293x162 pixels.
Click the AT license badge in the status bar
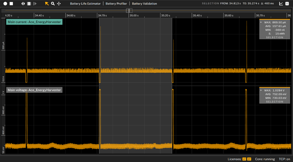pos(244,159)
